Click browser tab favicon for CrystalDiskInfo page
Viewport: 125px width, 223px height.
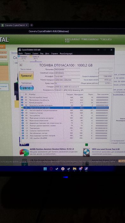point(3,25)
